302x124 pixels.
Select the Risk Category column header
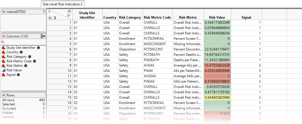point(130,17)
